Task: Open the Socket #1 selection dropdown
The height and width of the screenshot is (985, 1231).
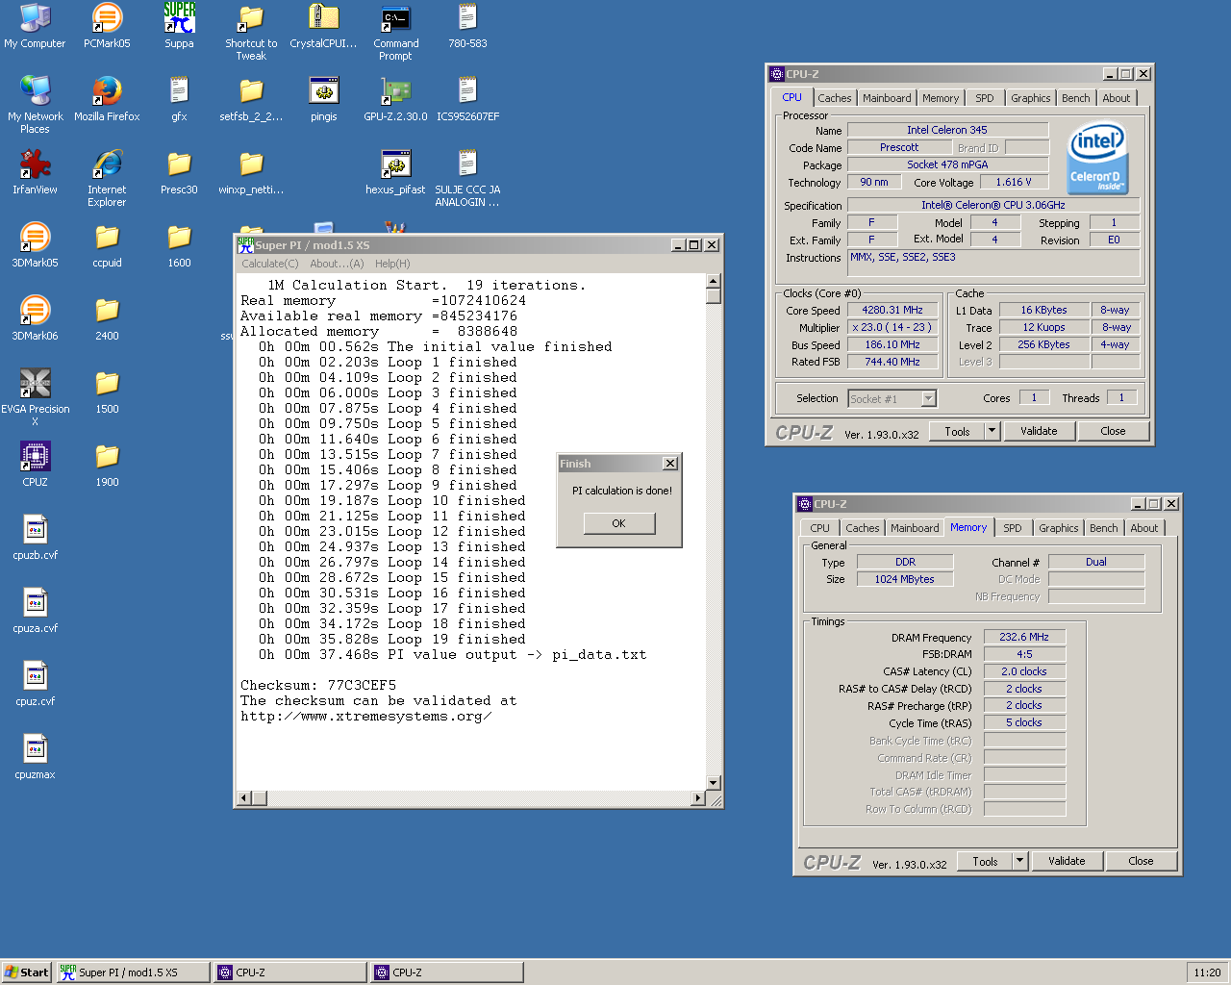Action: click(x=892, y=398)
